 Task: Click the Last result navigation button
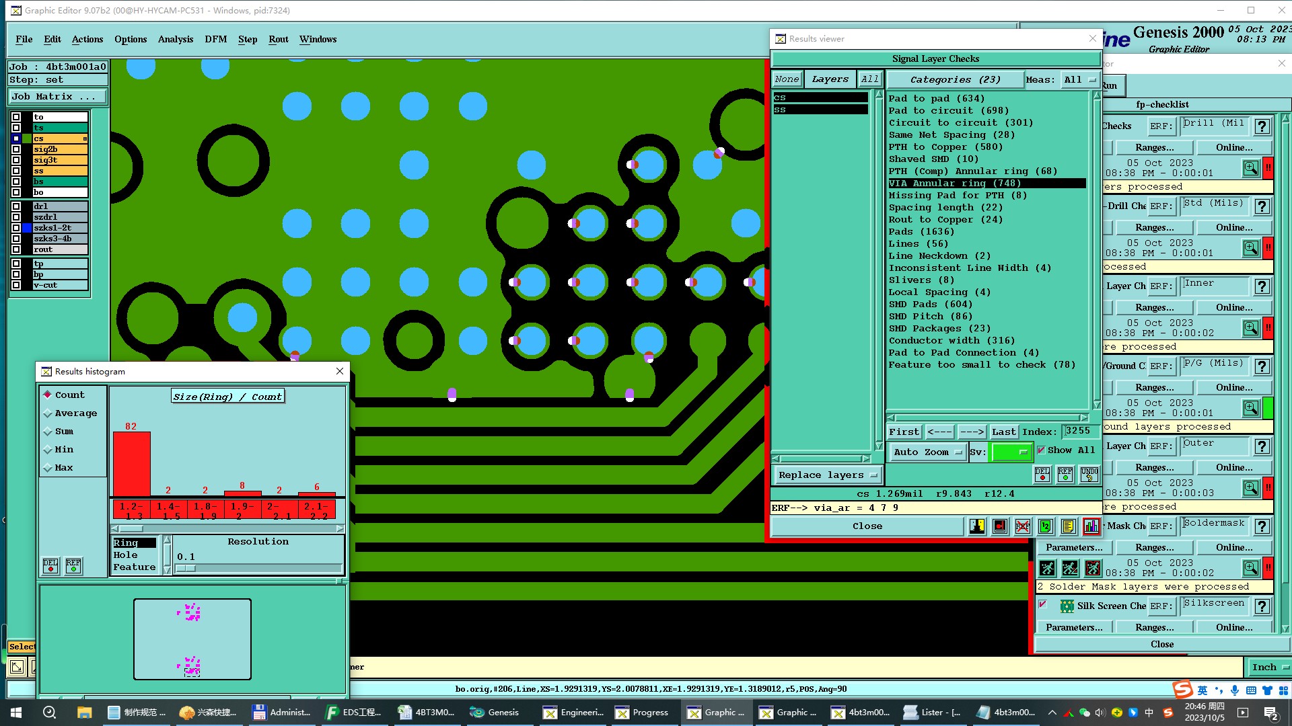[1003, 432]
